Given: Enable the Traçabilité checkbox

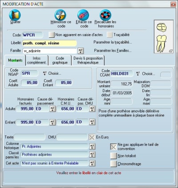Looking at the screenshot, I should [x=109, y=35].
